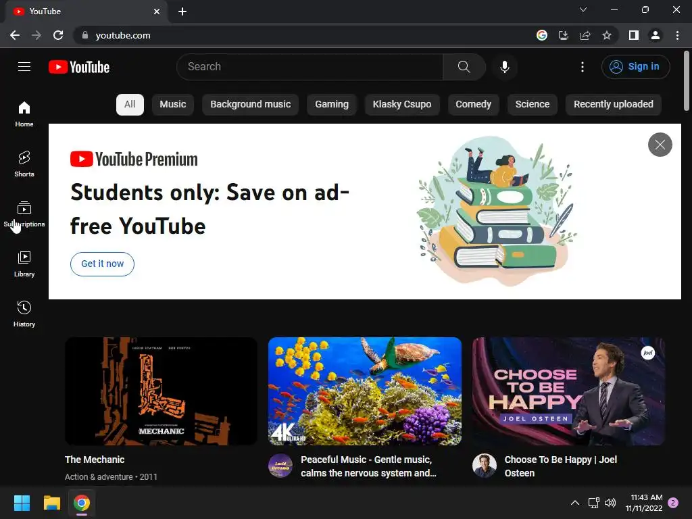692x519 pixels.
Task: Select the All filter chip
Action: click(x=130, y=104)
